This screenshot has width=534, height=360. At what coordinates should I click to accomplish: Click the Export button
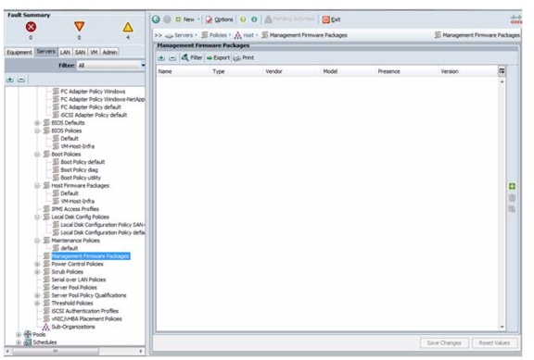(218, 57)
